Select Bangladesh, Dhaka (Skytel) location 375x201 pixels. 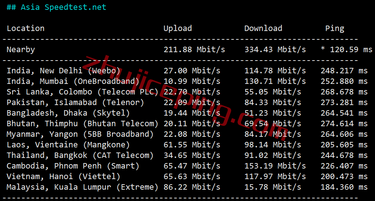point(68,113)
